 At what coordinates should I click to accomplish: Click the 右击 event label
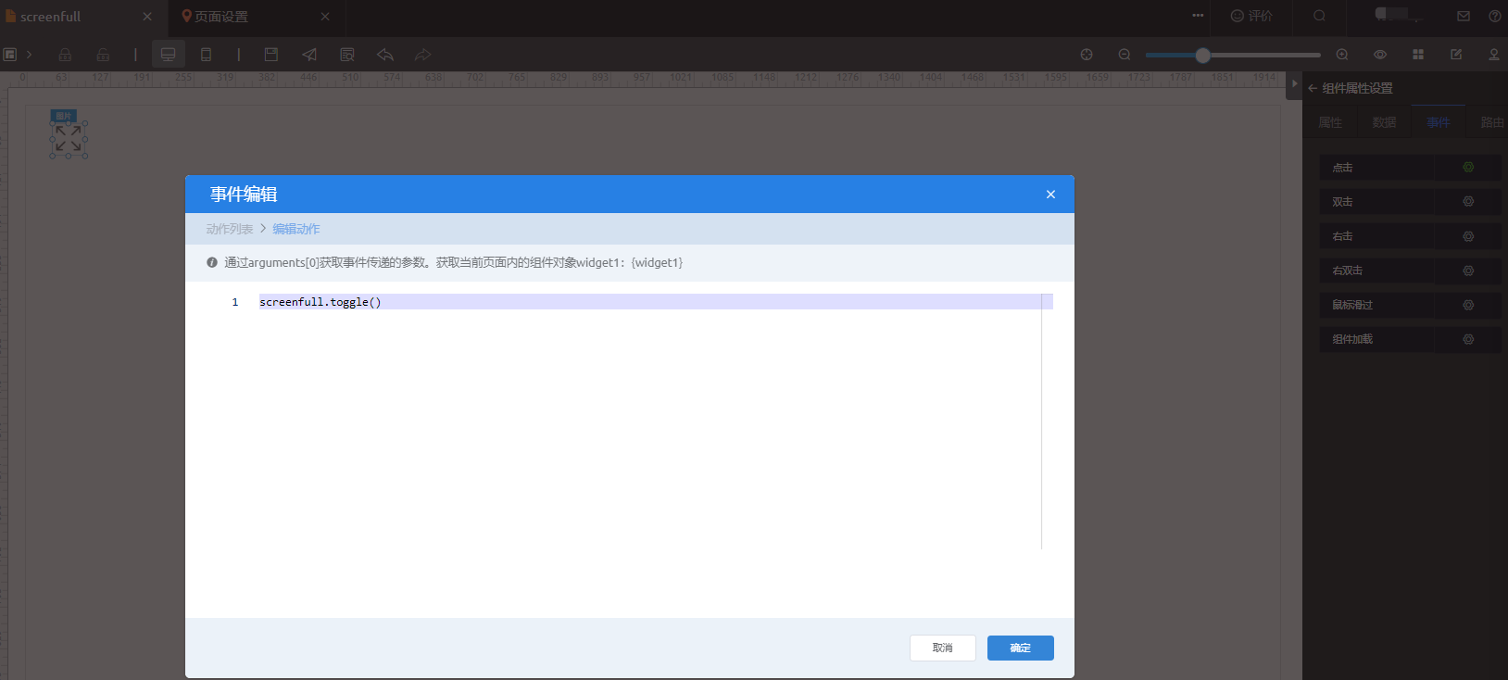click(1342, 236)
